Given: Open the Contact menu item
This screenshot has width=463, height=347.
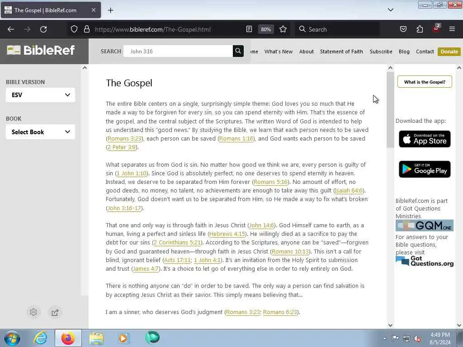Looking at the screenshot, I should [425, 52].
